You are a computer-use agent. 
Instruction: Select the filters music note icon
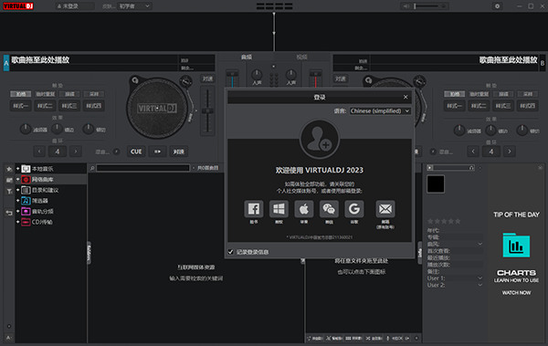point(26,201)
